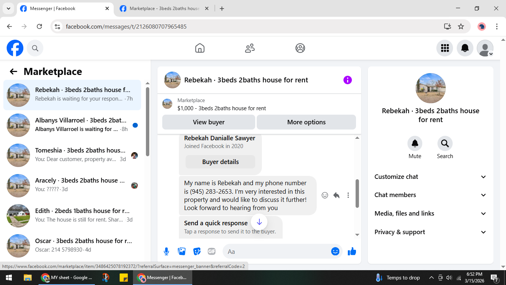
Task: Open the Chrome three-dot menu
Action: pos(497,26)
